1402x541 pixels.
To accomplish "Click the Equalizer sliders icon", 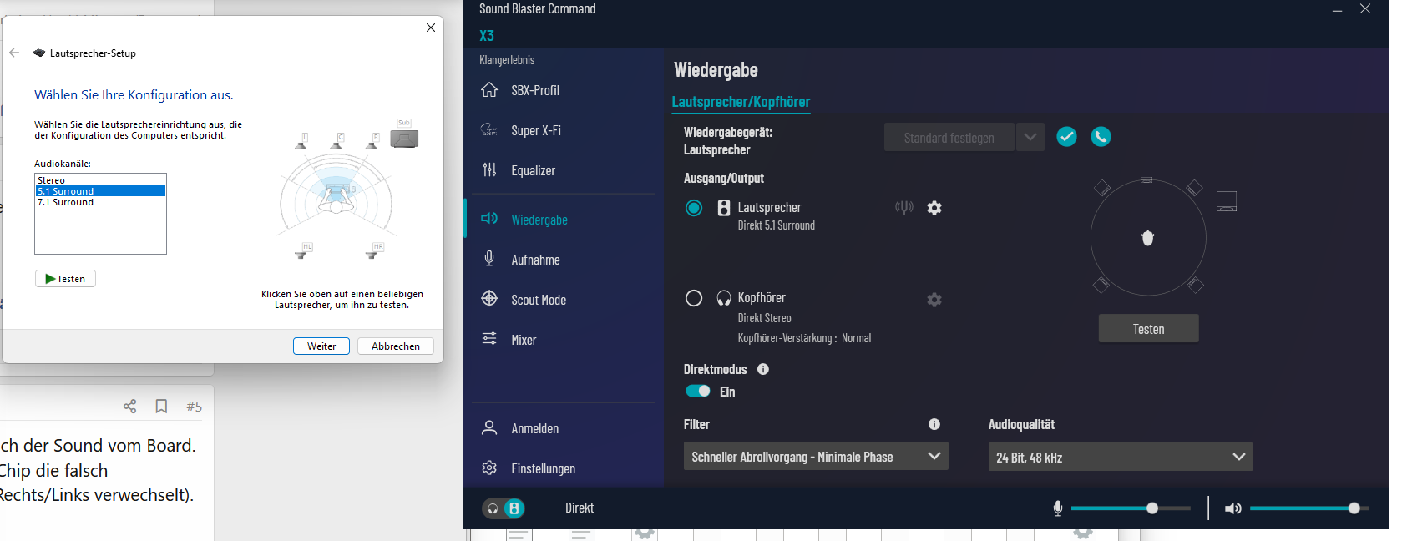I will pos(489,169).
